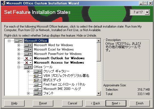Screen dimensions: 154x109
Task: Expand Microsoft Word for Windows node
Action: [x=19, y=45]
